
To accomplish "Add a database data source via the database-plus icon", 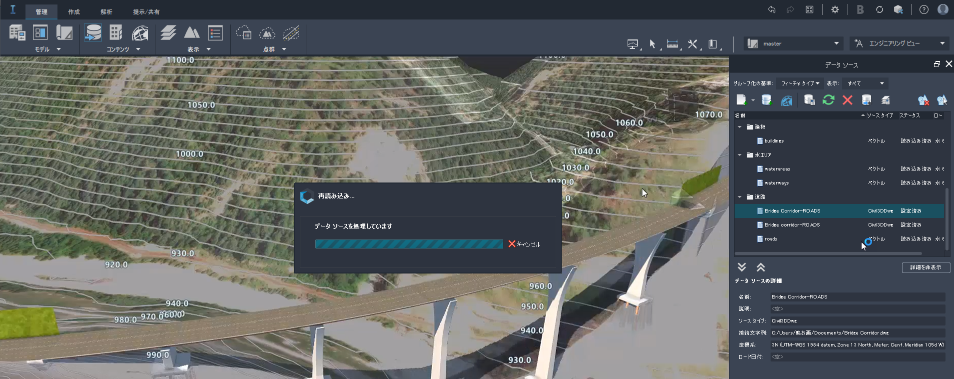I will (767, 100).
